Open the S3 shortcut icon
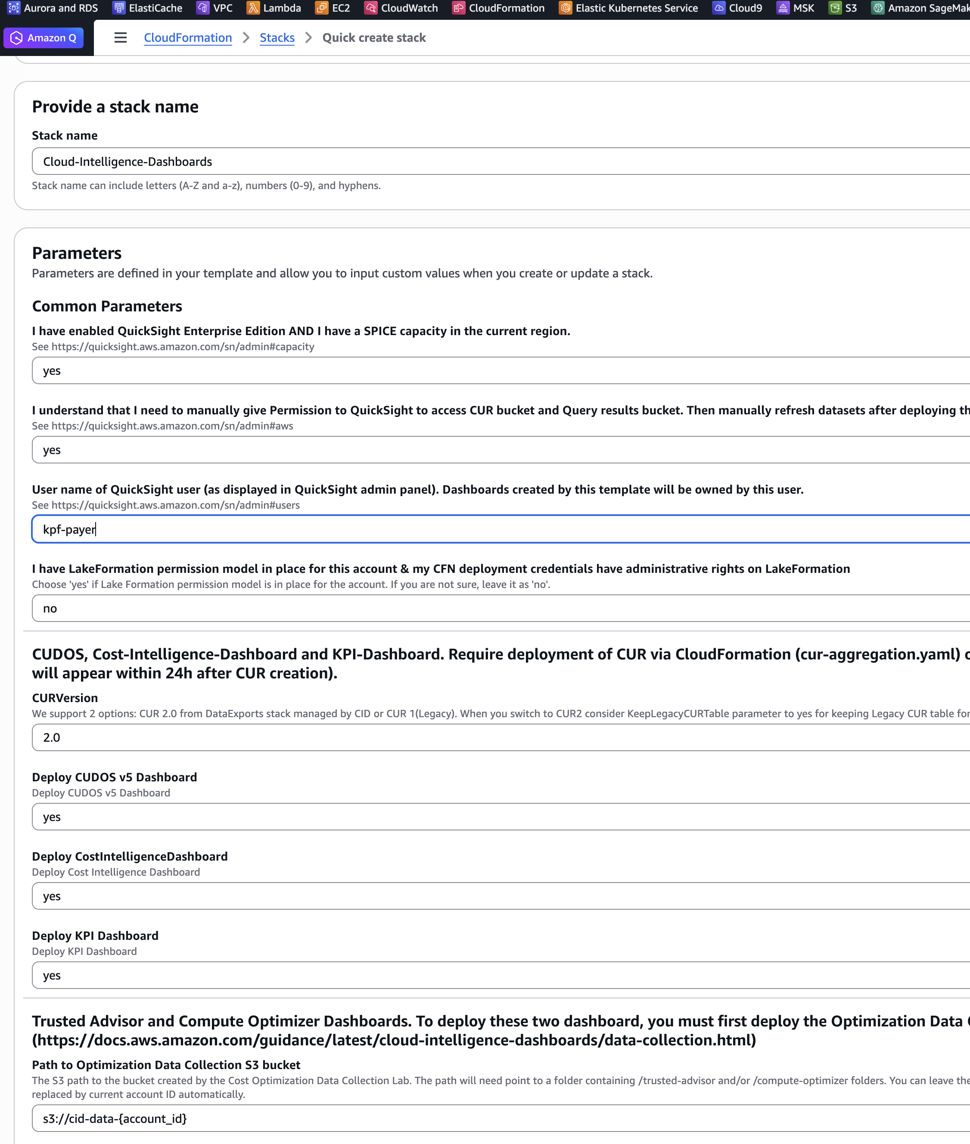Viewport: 970px width, 1144px height. click(835, 8)
